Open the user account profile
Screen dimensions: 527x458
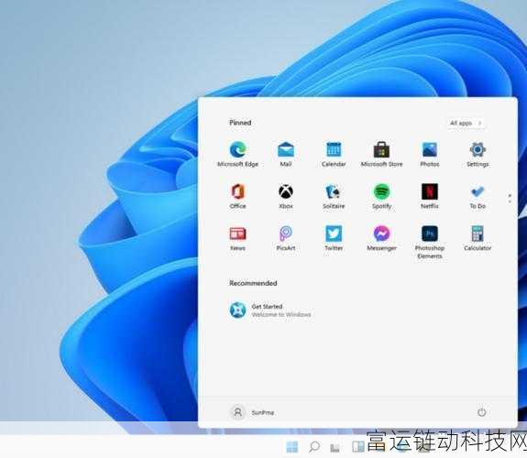click(252, 412)
